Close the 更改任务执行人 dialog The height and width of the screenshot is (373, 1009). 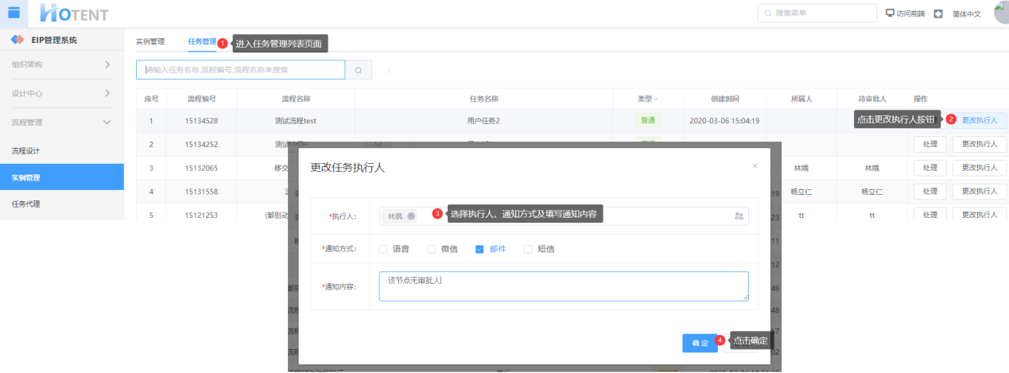pyautogui.click(x=755, y=166)
